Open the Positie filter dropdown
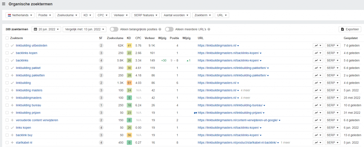The height and width of the screenshot is (147, 364). (44, 15)
